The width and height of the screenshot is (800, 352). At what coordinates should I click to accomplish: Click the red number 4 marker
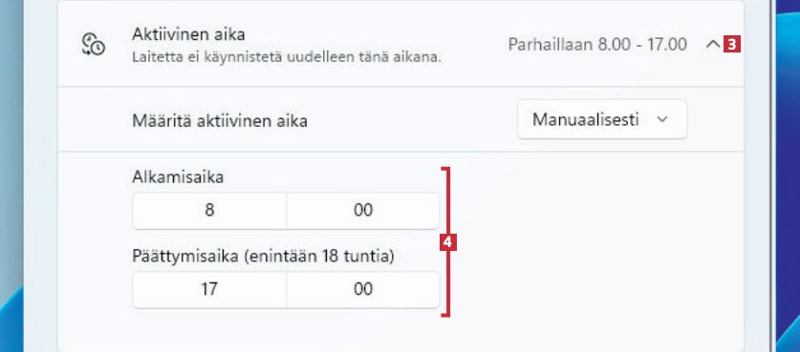tap(448, 243)
